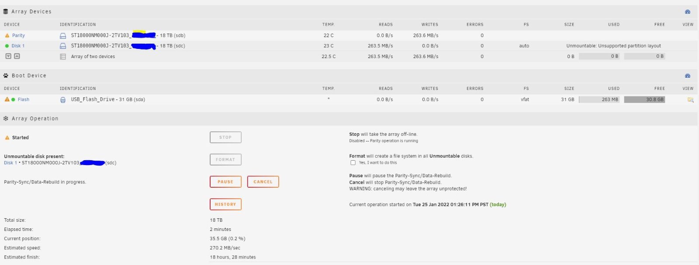
Task: Cancel the Parity-Sync/Data-Rebuild
Action: pos(263,182)
